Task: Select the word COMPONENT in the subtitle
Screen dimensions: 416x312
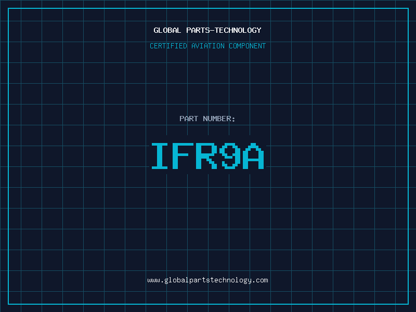Action: [245, 46]
